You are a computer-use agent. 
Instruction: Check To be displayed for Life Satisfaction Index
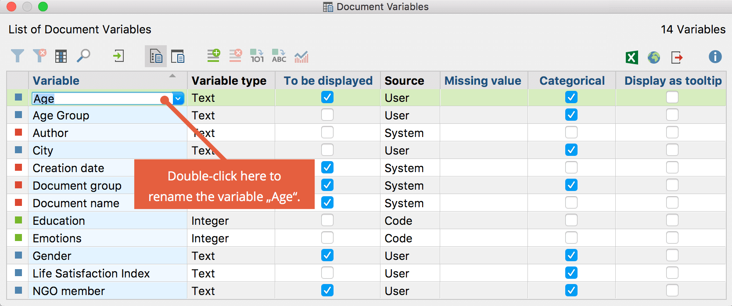327,273
